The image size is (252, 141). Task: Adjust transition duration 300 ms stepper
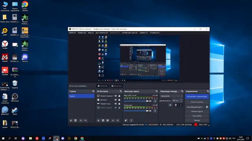tap(181, 101)
